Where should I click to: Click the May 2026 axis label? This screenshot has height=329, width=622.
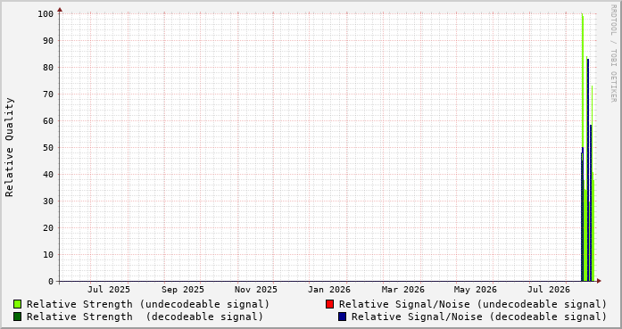coord(476,290)
